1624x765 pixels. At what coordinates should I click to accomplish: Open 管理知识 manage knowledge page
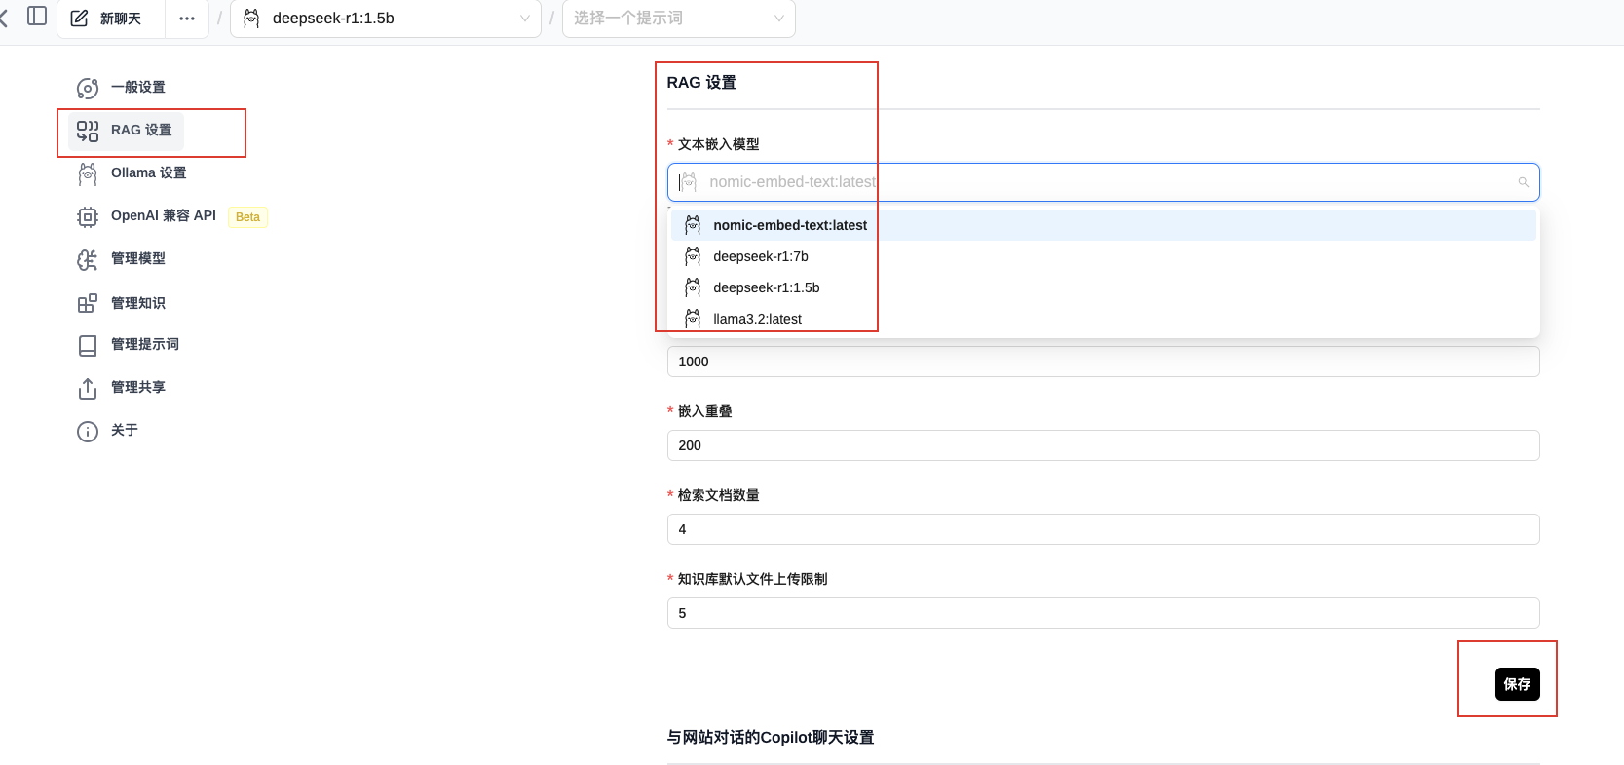point(138,303)
